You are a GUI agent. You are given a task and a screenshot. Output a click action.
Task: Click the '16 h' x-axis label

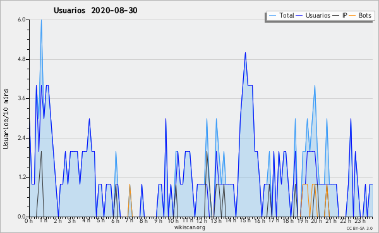[260, 221]
